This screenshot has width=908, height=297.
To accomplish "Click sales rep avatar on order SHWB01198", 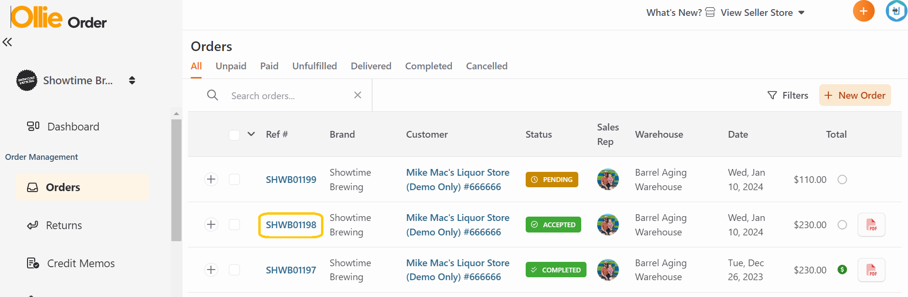I will coord(608,225).
